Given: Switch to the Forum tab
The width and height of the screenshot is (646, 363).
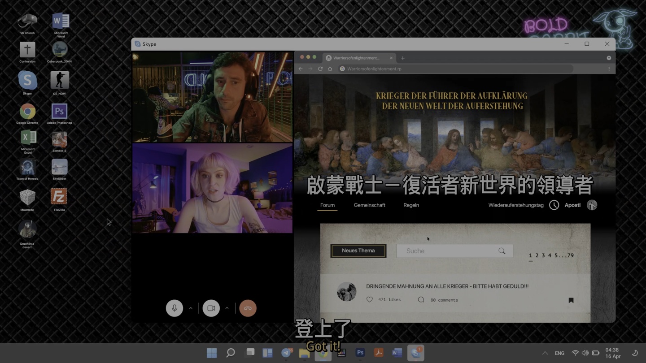Looking at the screenshot, I should (x=327, y=205).
